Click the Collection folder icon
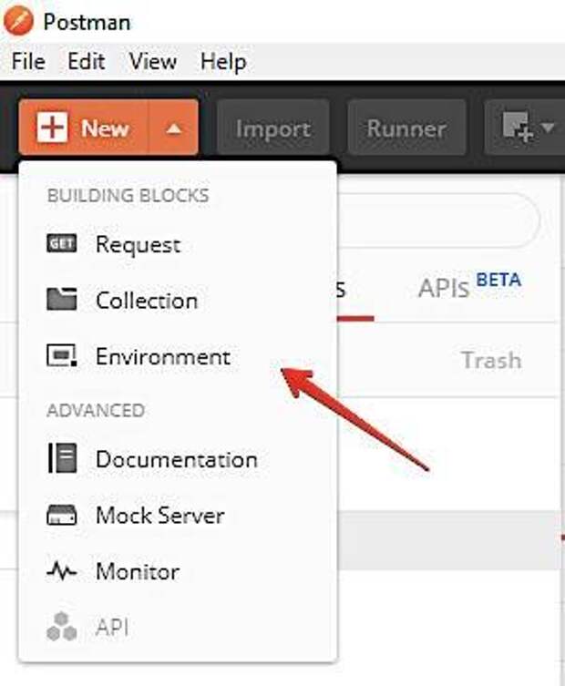Image resolution: width=565 pixels, height=686 pixels. [62, 300]
